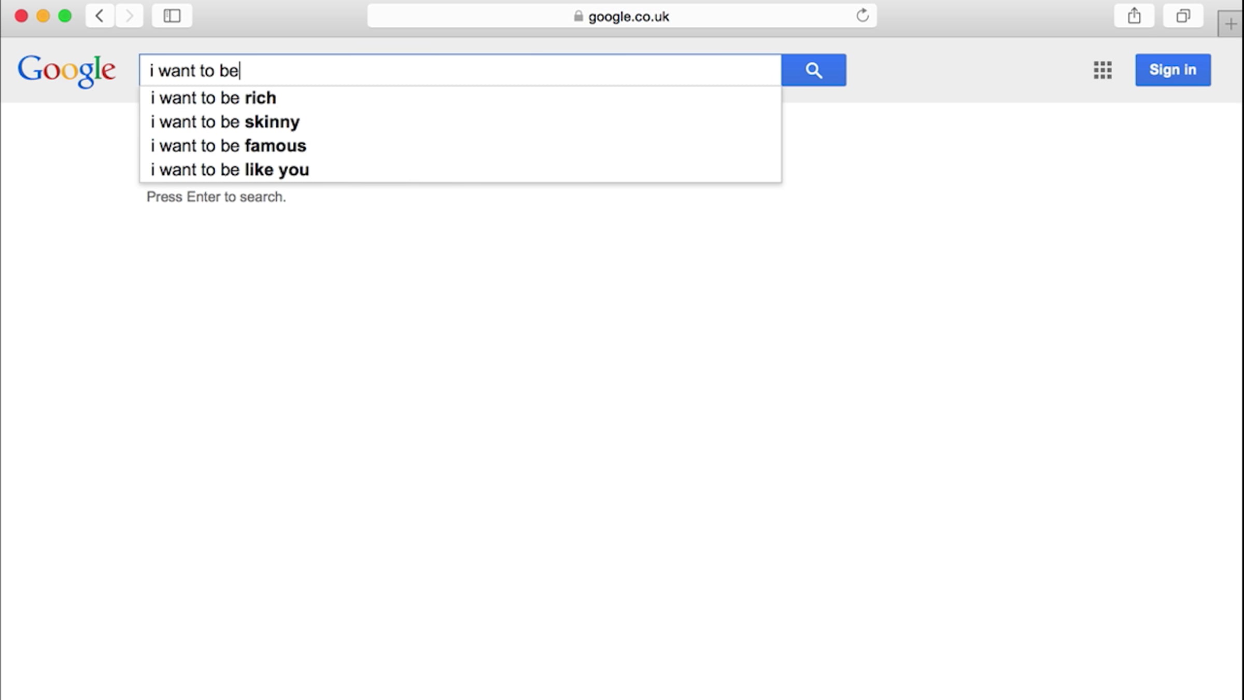Show the Safari sidebar
1244x700 pixels.
172,16
